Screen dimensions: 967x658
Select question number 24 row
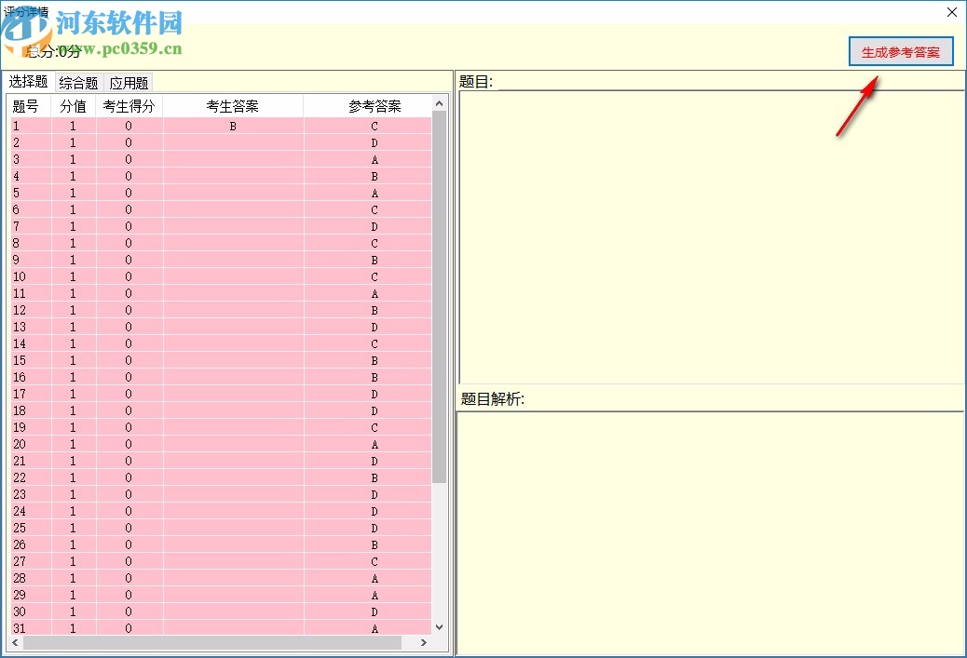[20, 511]
